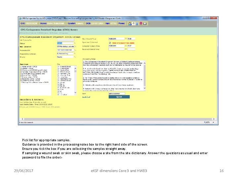Click the Priority field showing Routine

pos(65,57)
